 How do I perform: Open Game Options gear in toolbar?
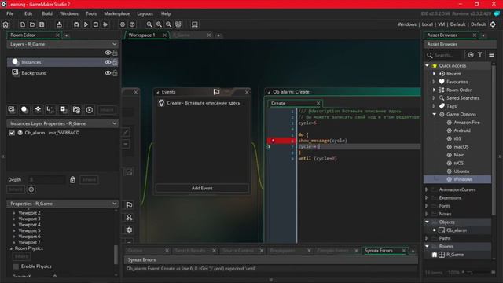pos(123,24)
